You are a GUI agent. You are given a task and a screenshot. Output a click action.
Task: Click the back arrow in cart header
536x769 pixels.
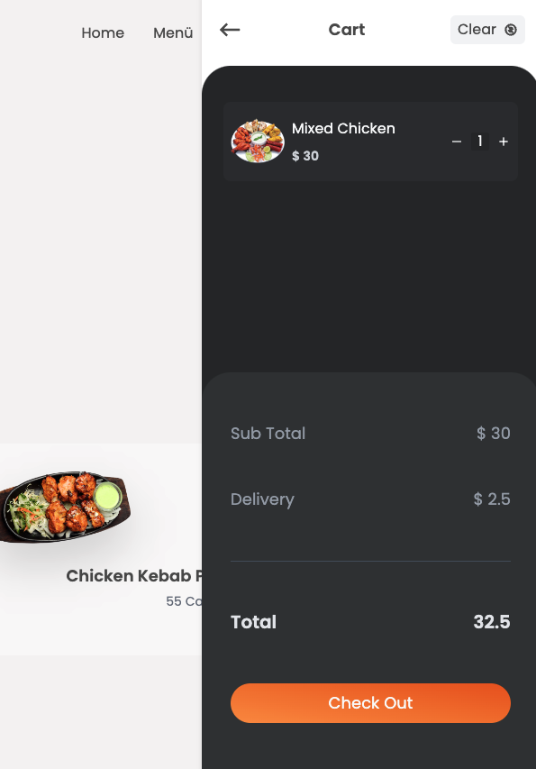230,30
